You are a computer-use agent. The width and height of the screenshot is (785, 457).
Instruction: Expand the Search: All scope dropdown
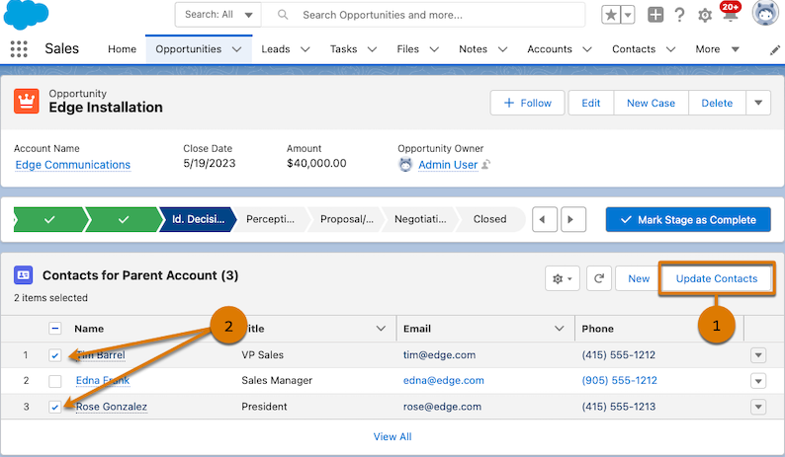(219, 15)
